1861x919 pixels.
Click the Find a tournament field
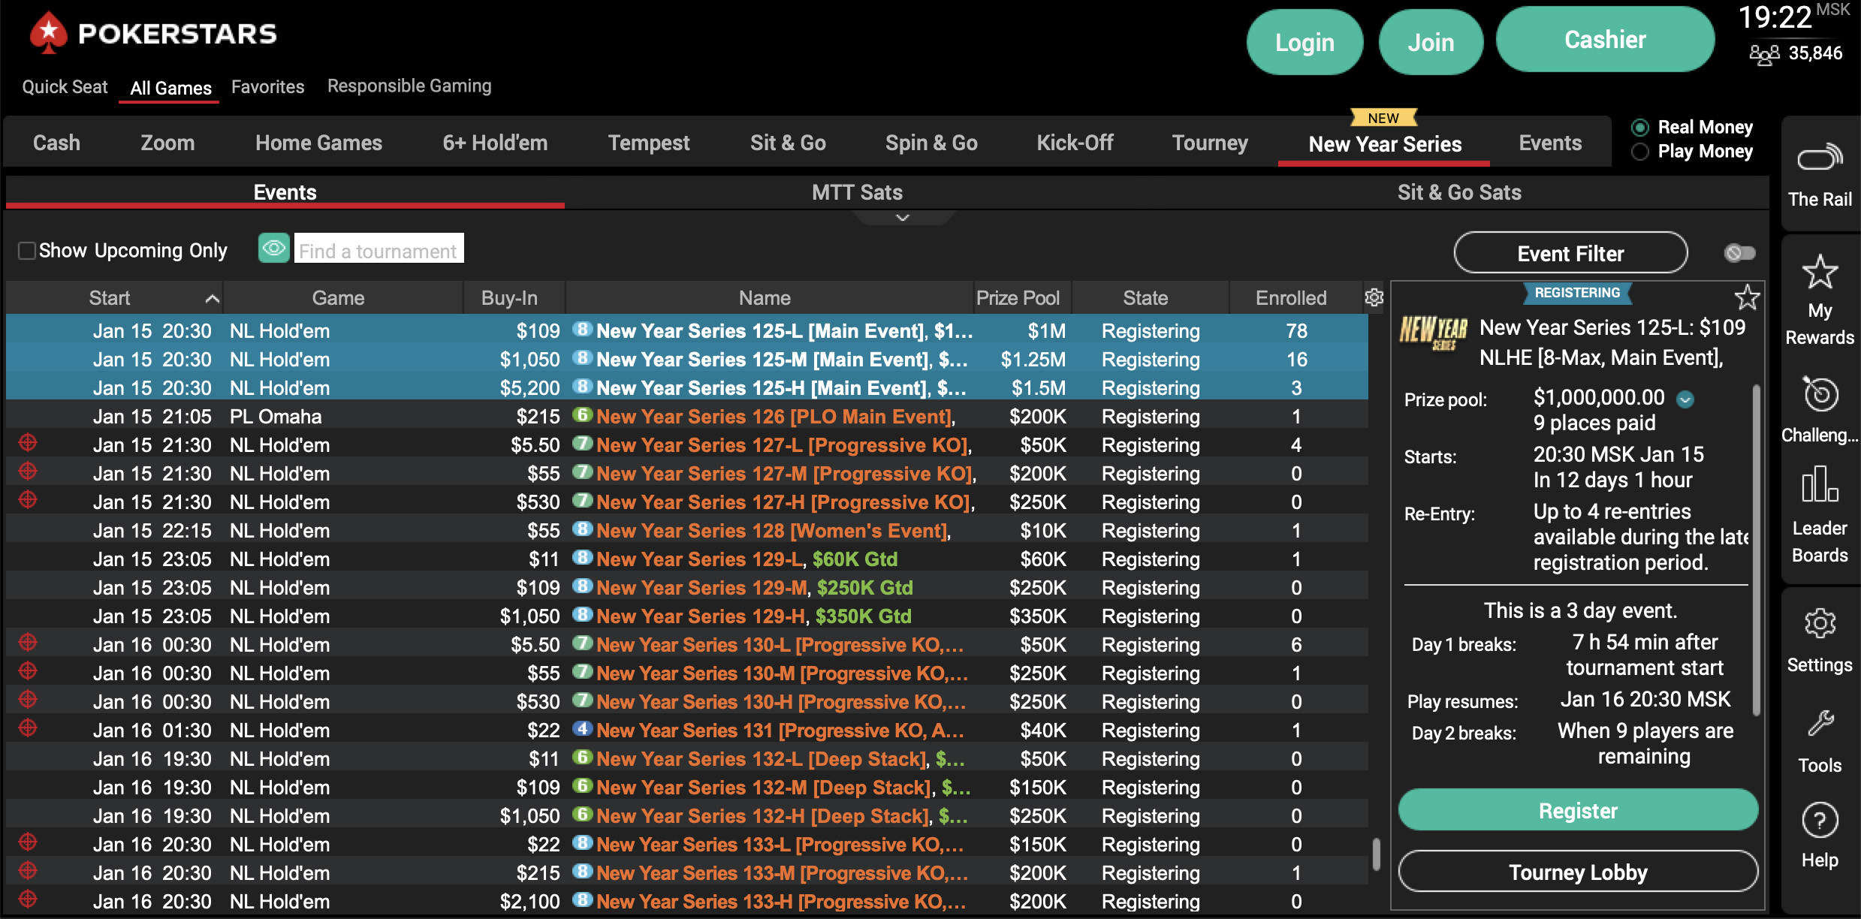click(379, 251)
